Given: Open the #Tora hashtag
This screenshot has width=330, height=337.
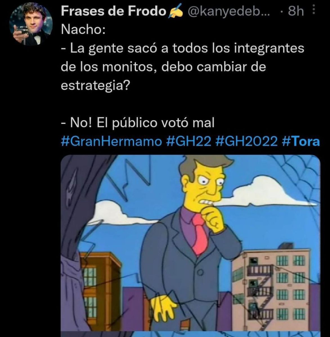Looking at the screenshot, I should (x=300, y=142).
